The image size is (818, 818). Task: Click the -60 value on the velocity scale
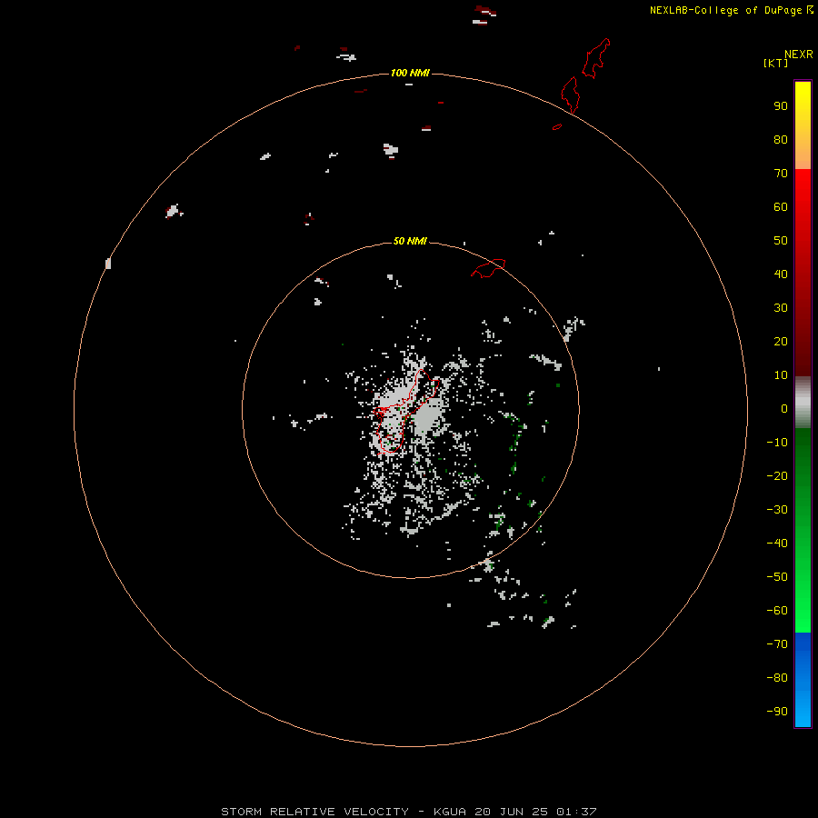click(x=777, y=611)
